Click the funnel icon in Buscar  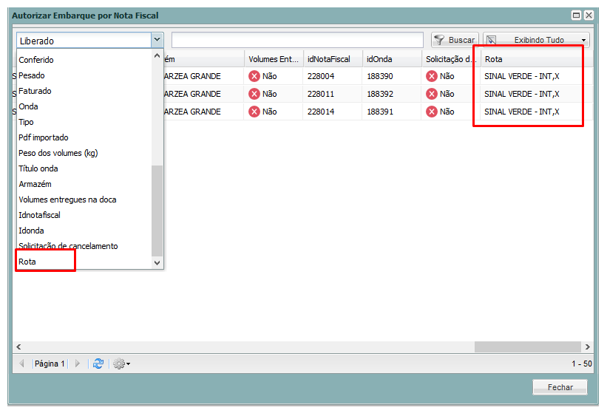(439, 40)
